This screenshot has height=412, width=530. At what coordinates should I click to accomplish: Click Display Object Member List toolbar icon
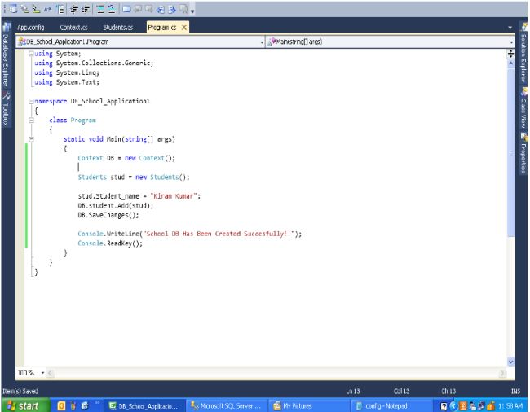[14, 9]
